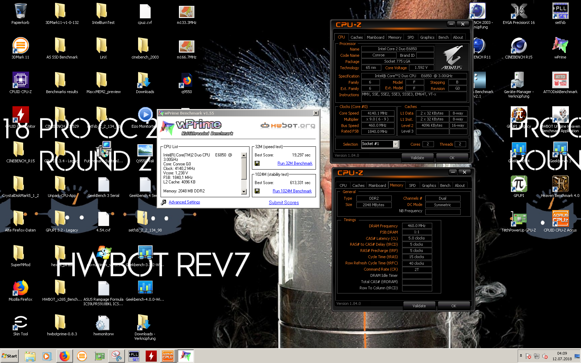This screenshot has width=581, height=363.
Task: Click the save icon for 32M score
Action: [x=257, y=163]
